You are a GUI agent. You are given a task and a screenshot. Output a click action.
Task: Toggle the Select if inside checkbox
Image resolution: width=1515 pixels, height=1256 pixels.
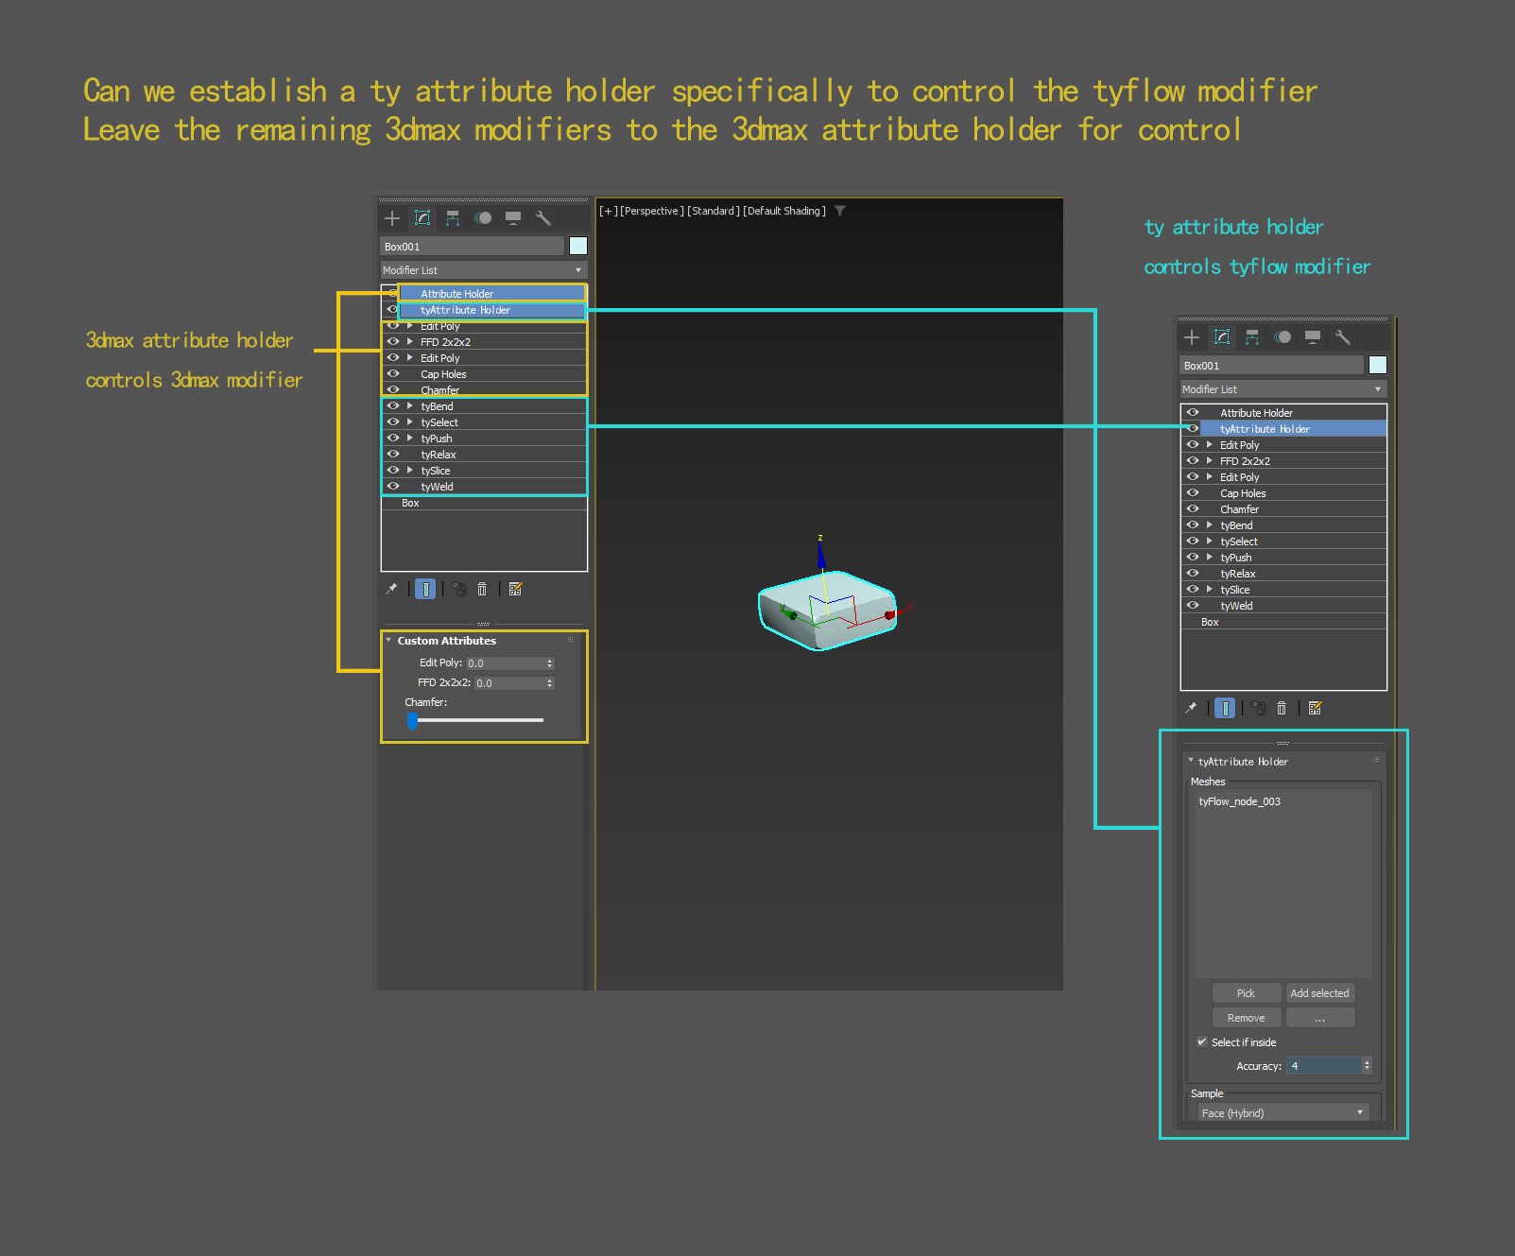pos(1202,1042)
